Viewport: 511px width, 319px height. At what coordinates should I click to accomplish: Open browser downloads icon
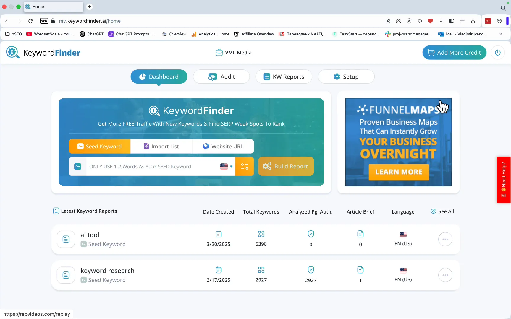[x=441, y=21]
